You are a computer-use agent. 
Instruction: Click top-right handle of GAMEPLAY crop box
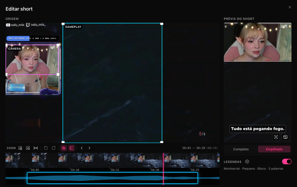click(162, 24)
